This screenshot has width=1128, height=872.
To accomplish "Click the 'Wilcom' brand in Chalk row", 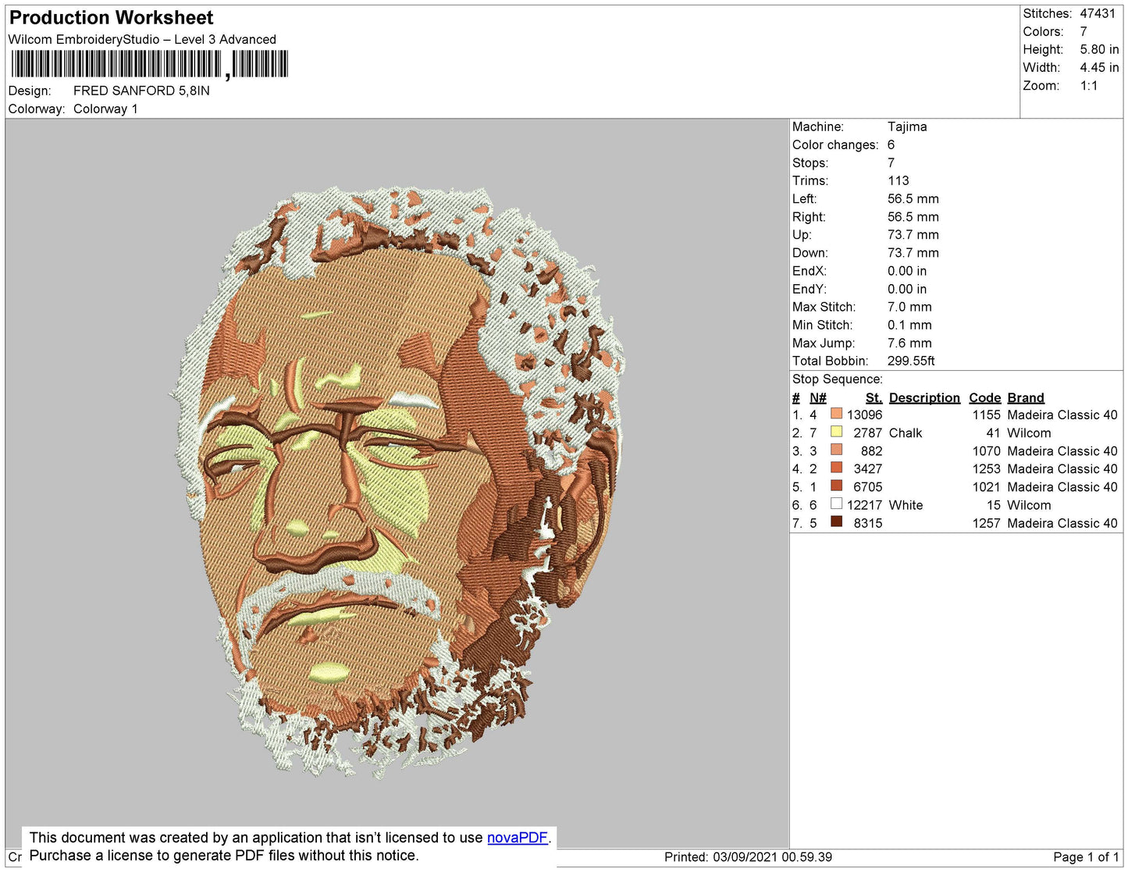I will 1029,432.
